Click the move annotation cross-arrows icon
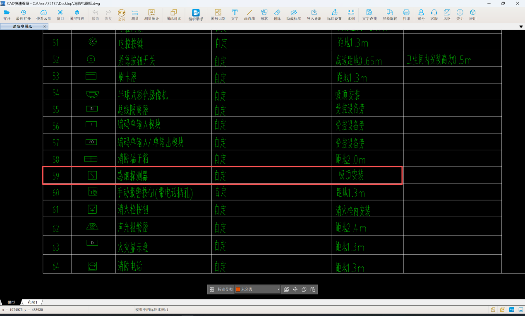Viewport: 525px width, 316px height. pyautogui.click(x=295, y=289)
